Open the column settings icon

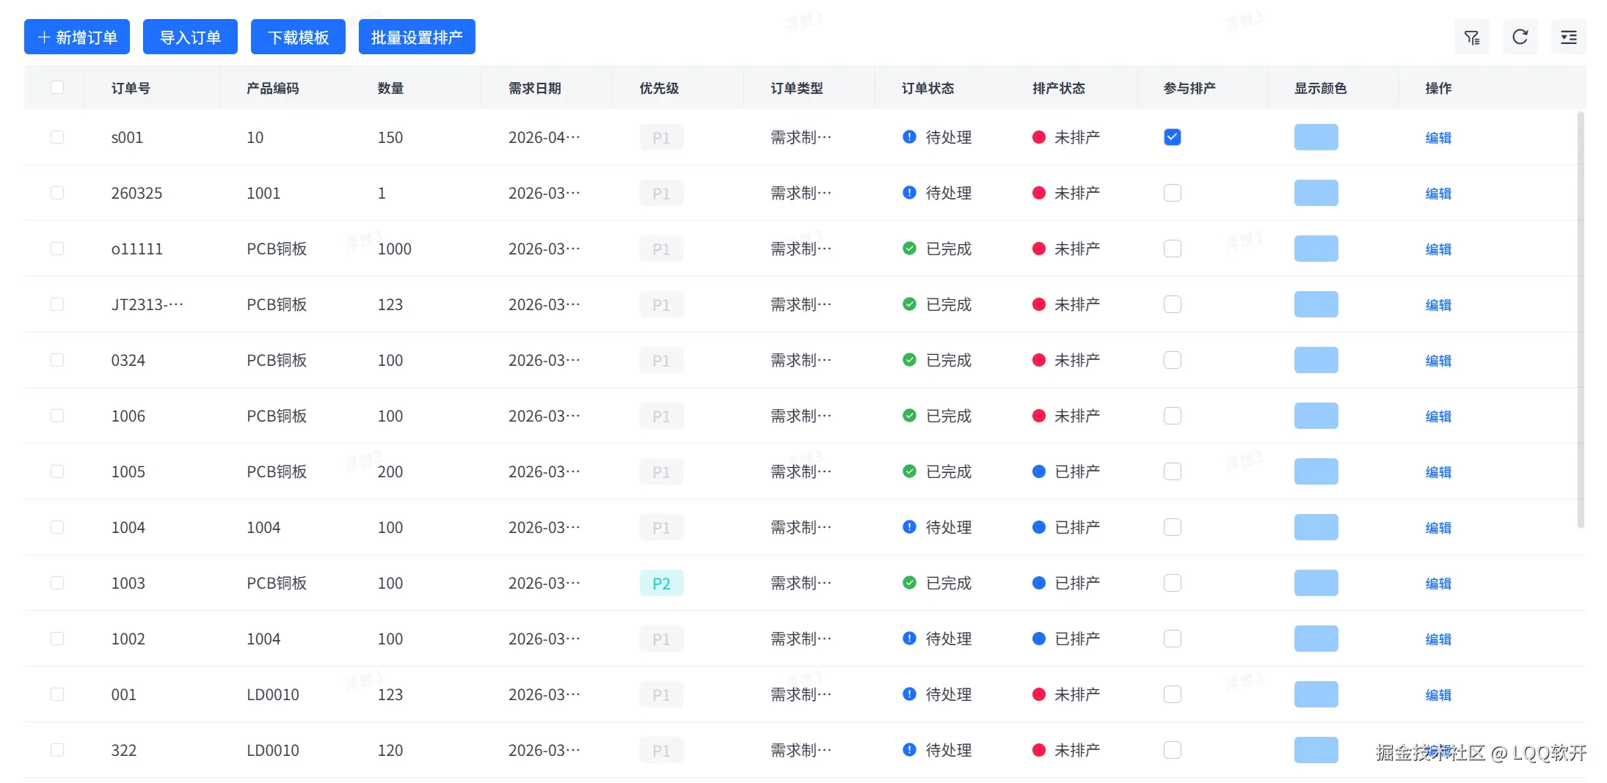[1568, 37]
